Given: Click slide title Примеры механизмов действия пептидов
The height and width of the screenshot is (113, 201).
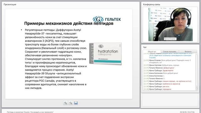Looking at the screenshot, I should (x=69, y=24).
